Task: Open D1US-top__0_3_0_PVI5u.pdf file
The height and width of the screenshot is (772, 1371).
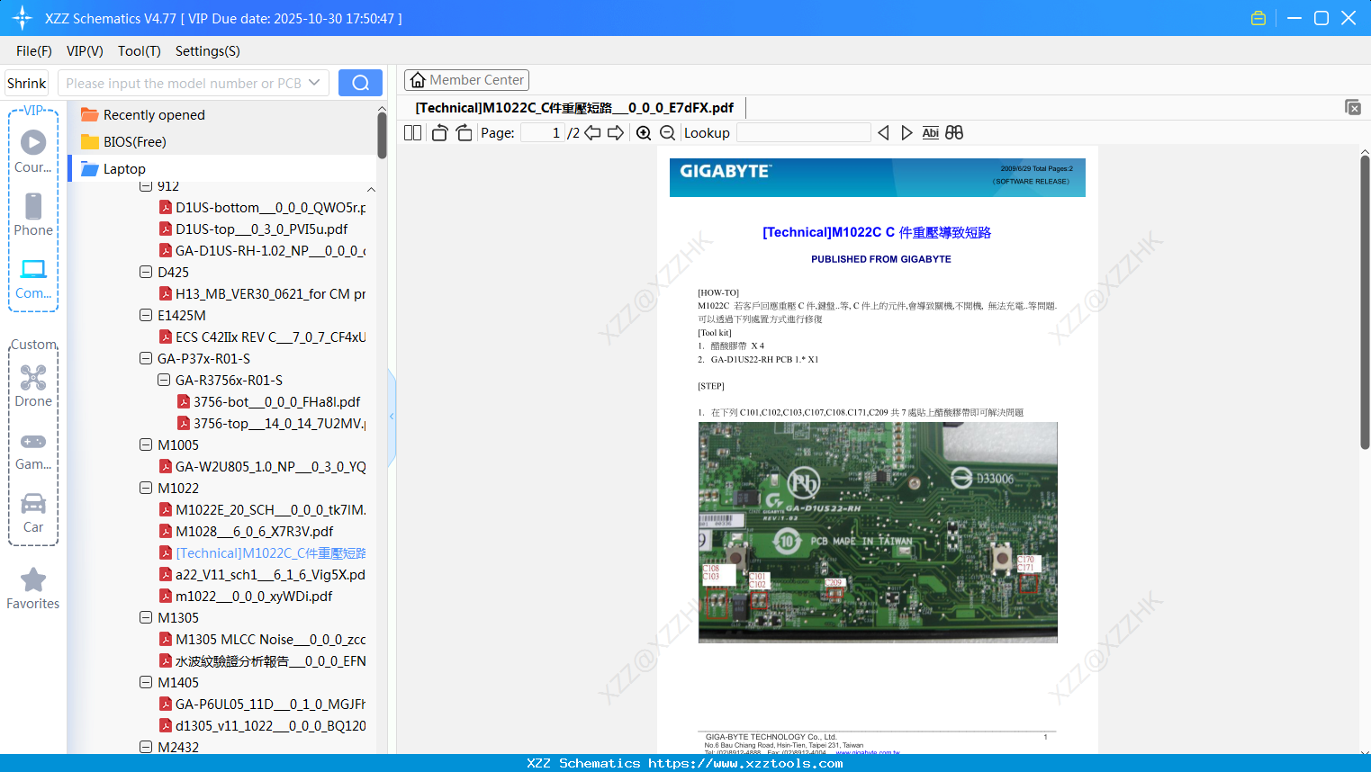Action: (x=254, y=229)
